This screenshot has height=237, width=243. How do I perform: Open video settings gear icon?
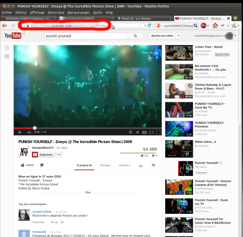131,132
